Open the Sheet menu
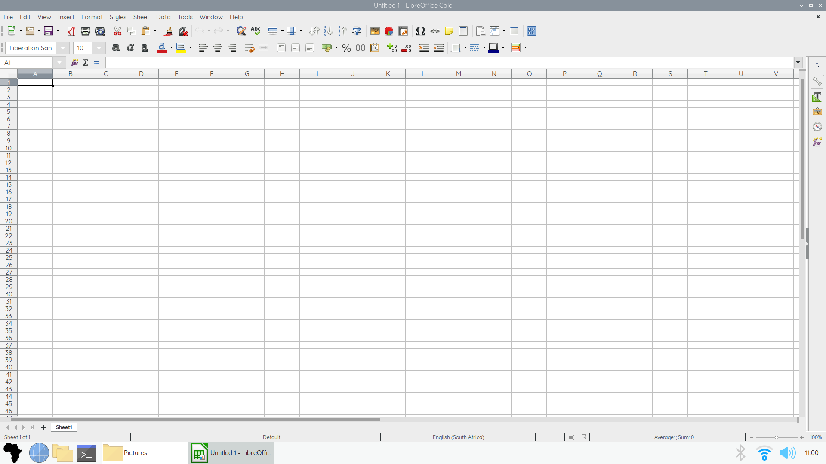The height and width of the screenshot is (464, 826). click(141, 17)
